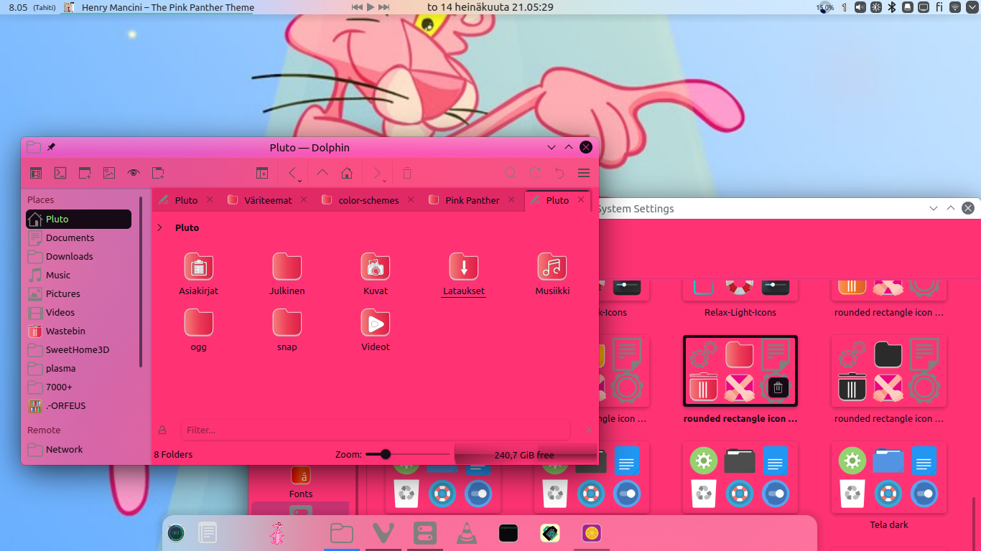Viewport: 981px width, 551px height.
Task: Select the ogg folder
Action: pyautogui.click(x=199, y=330)
